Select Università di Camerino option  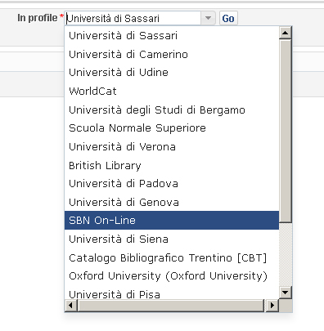click(x=172, y=55)
